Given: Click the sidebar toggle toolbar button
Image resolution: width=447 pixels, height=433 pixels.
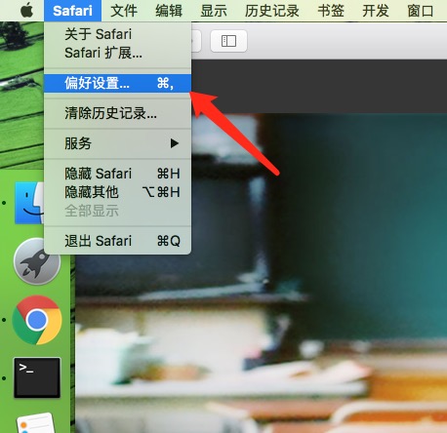Looking at the screenshot, I should coord(228,41).
